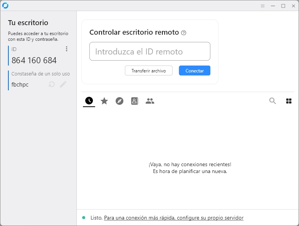Viewport: 299px width, 226px height.
Task: Minimize the window
Action: (x=273, y=6)
